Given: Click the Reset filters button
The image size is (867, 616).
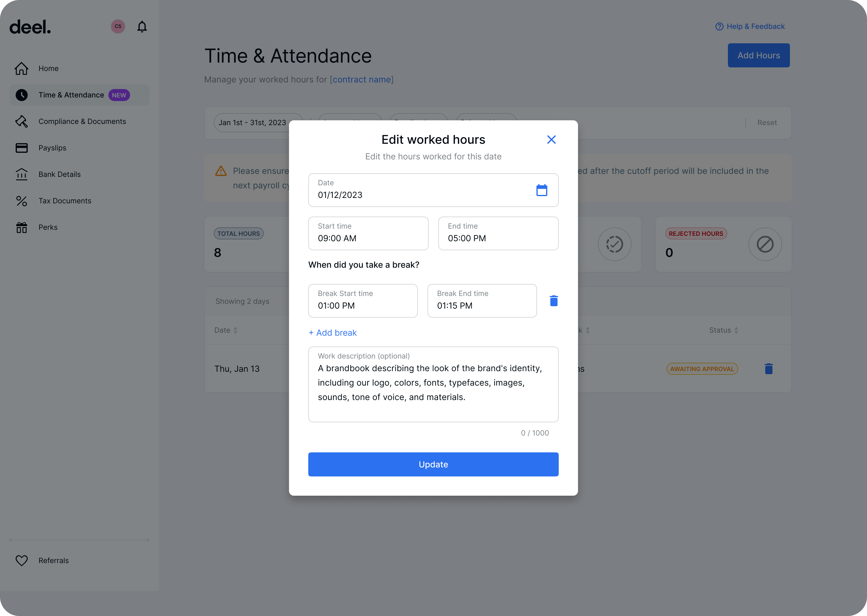Looking at the screenshot, I should tap(767, 122).
